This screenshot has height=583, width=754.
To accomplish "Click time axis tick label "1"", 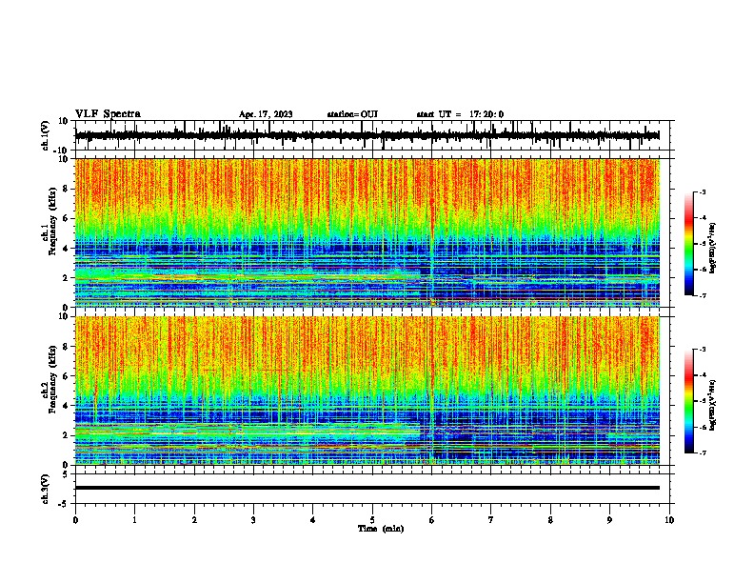I will 134,520.
